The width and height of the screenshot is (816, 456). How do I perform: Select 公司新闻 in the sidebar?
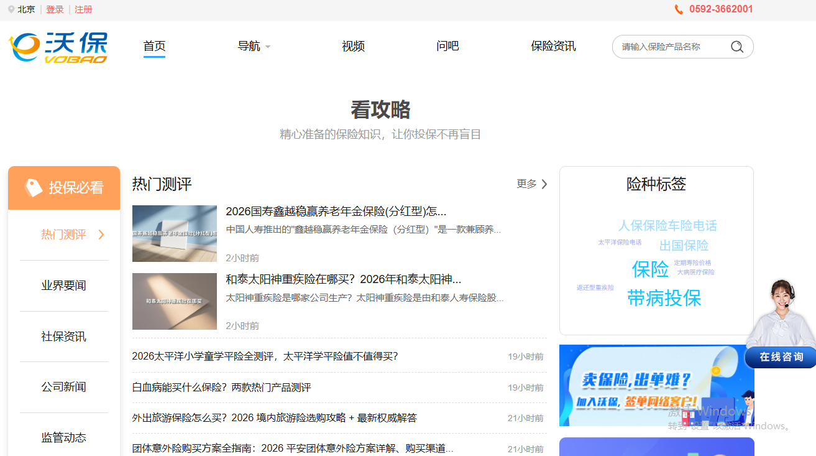63,387
